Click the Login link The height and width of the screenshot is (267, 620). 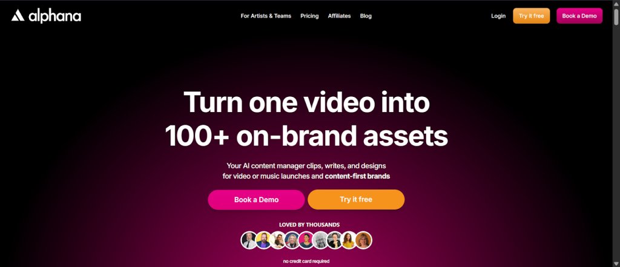click(498, 16)
